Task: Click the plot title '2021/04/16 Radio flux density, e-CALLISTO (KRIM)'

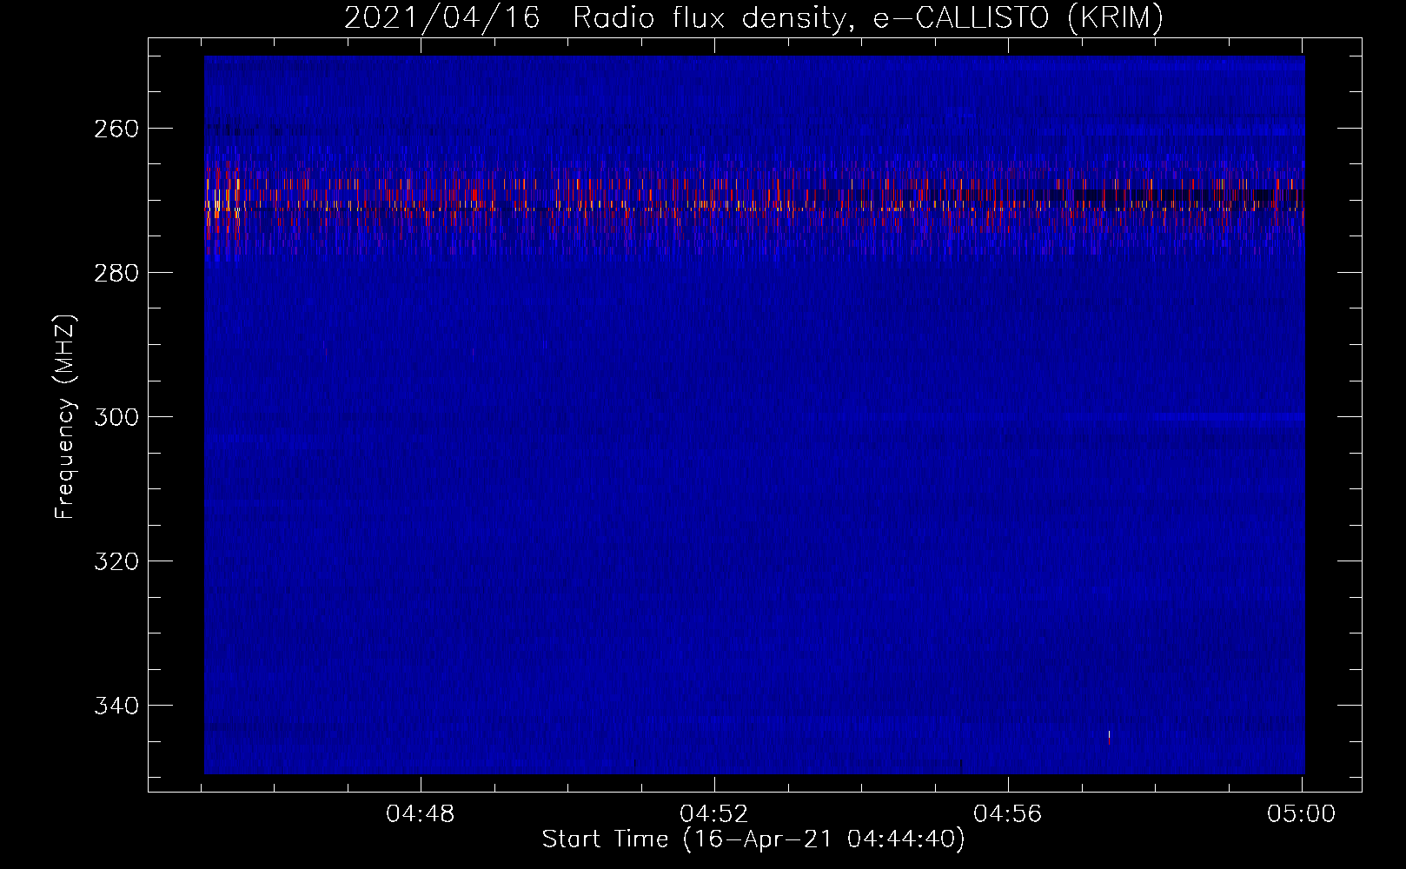Action: point(753,17)
